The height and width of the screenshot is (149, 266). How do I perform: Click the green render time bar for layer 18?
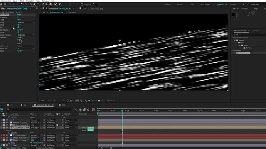[91, 128]
